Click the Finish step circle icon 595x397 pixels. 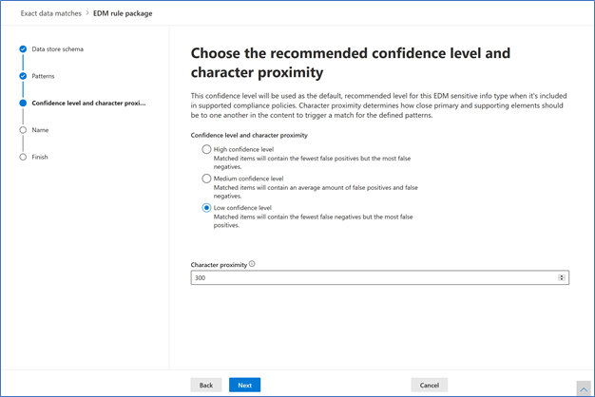pyautogui.click(x=23, y=157)
